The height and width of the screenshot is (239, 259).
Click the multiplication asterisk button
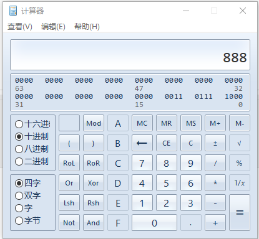[215, 183]
